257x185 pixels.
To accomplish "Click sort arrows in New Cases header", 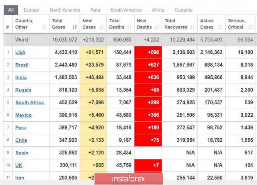I will pyautogui.click(x=101, y=27).
